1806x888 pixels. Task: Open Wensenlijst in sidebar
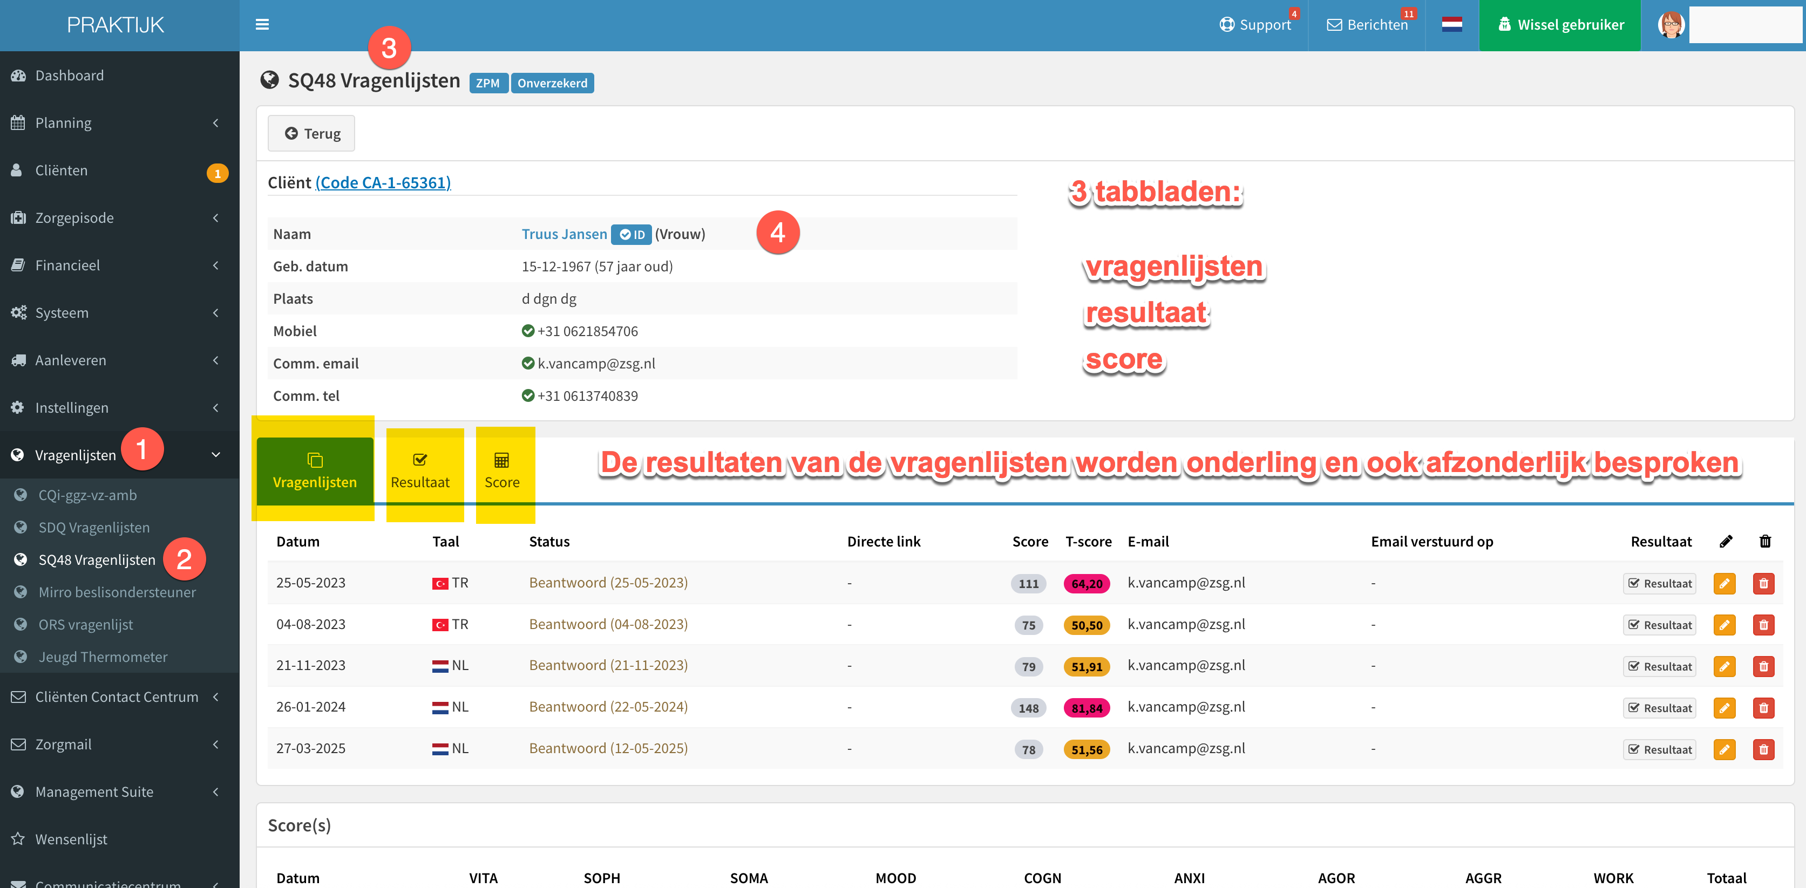[71, 839]
